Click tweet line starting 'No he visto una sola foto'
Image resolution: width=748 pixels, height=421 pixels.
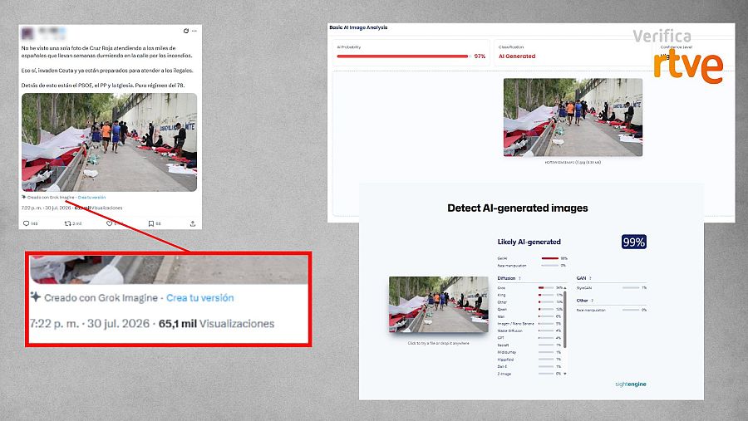98,48
